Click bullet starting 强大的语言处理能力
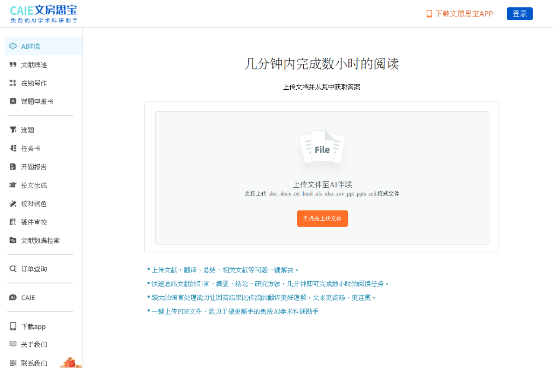This screenshot has width=553, height=368. pos(264,298)
